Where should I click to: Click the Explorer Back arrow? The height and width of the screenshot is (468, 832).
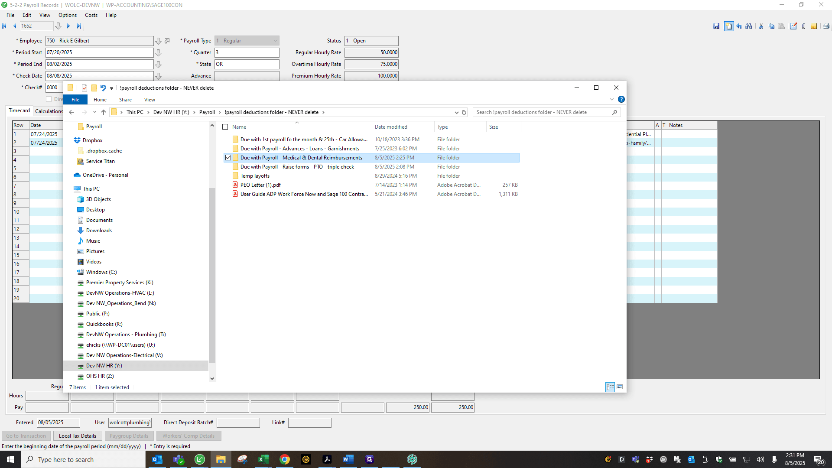pos(71,112)
